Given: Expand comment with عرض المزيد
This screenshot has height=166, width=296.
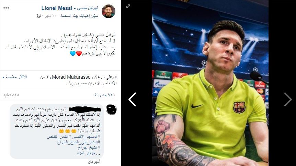Looking at the screenshot, I should tap(88, 153).
